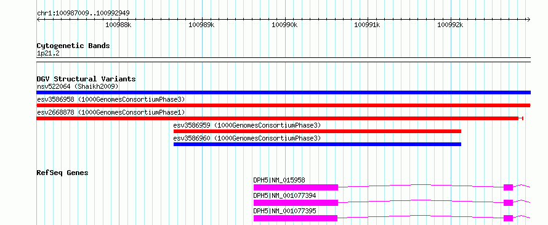Click the large exon of DPH5|NM_001077395

click(x=296, y=218)
